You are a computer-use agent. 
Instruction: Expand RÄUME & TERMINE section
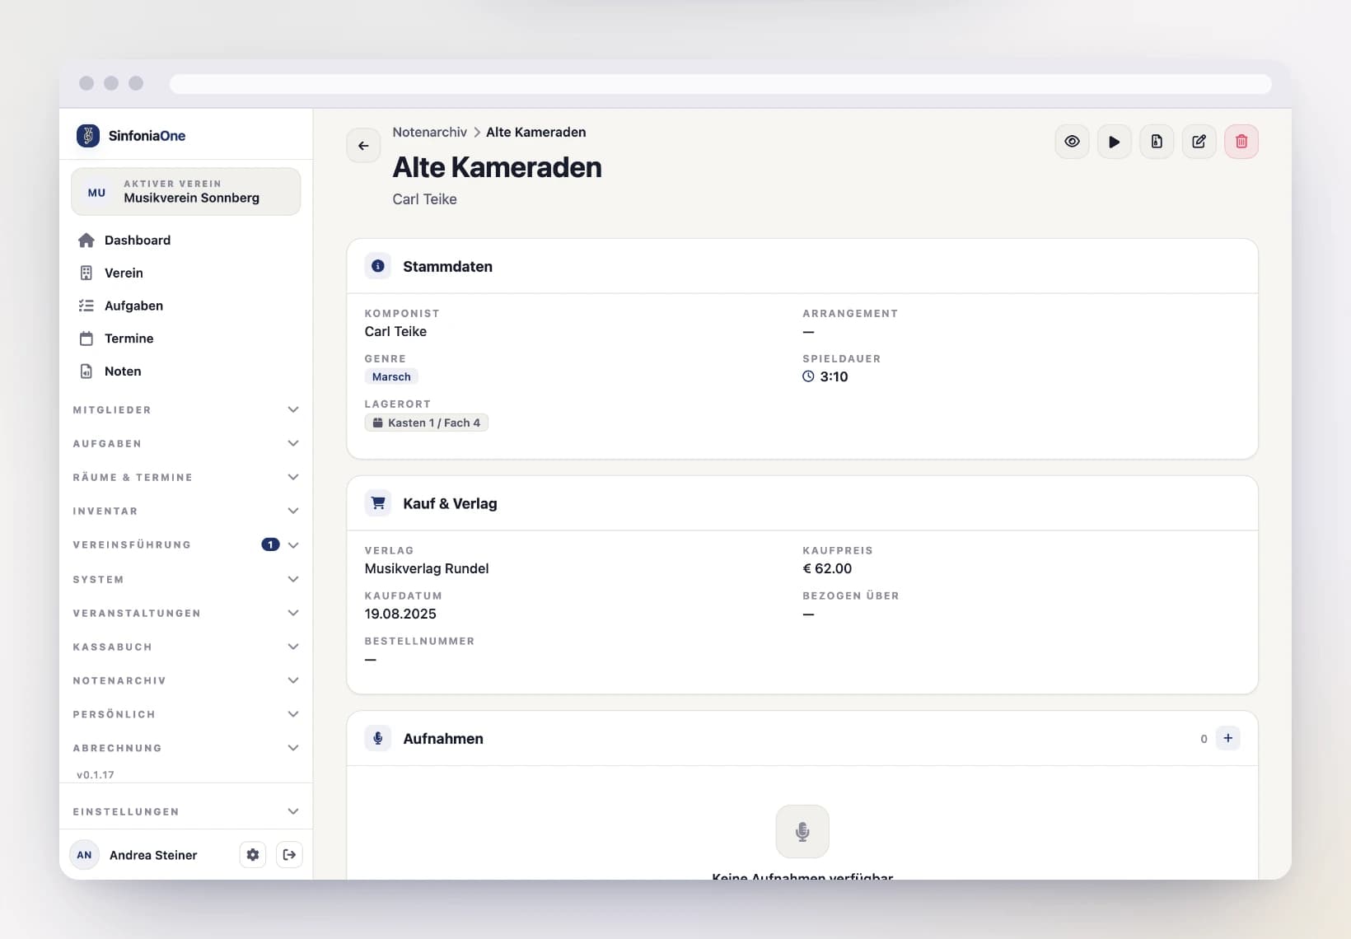click(186, 477)
